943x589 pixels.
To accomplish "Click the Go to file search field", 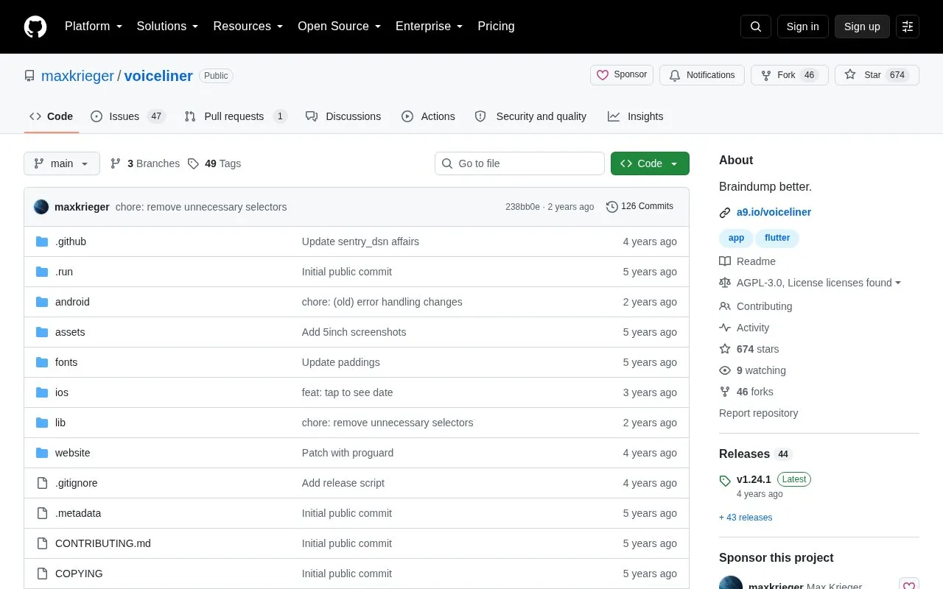I will (519, 163).
